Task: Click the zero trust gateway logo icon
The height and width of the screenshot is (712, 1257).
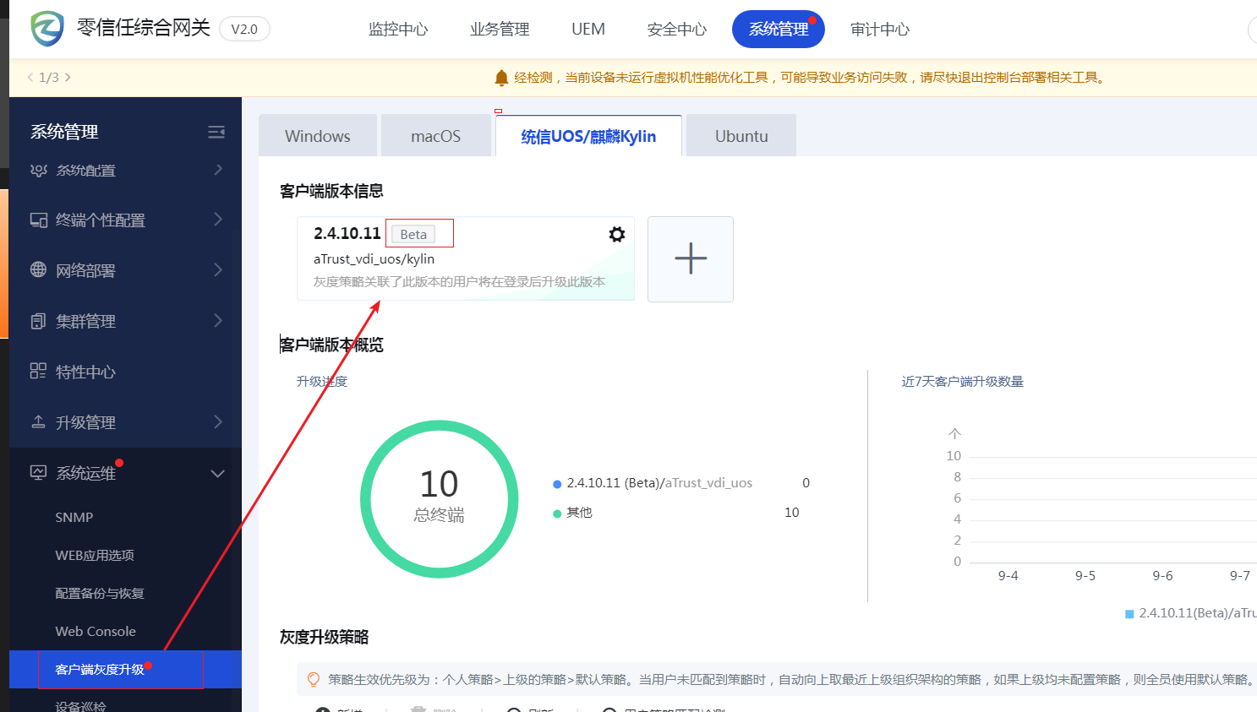Action: coord(47,29)
